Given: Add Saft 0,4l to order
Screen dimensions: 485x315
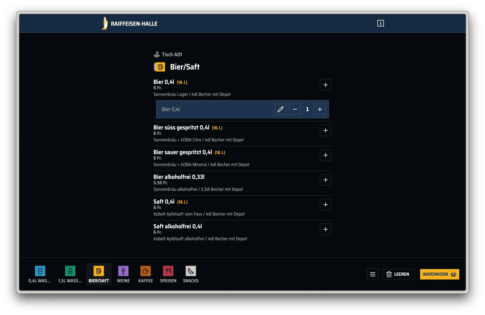Looking at the screenshot, I should click(x=325, y=205).
